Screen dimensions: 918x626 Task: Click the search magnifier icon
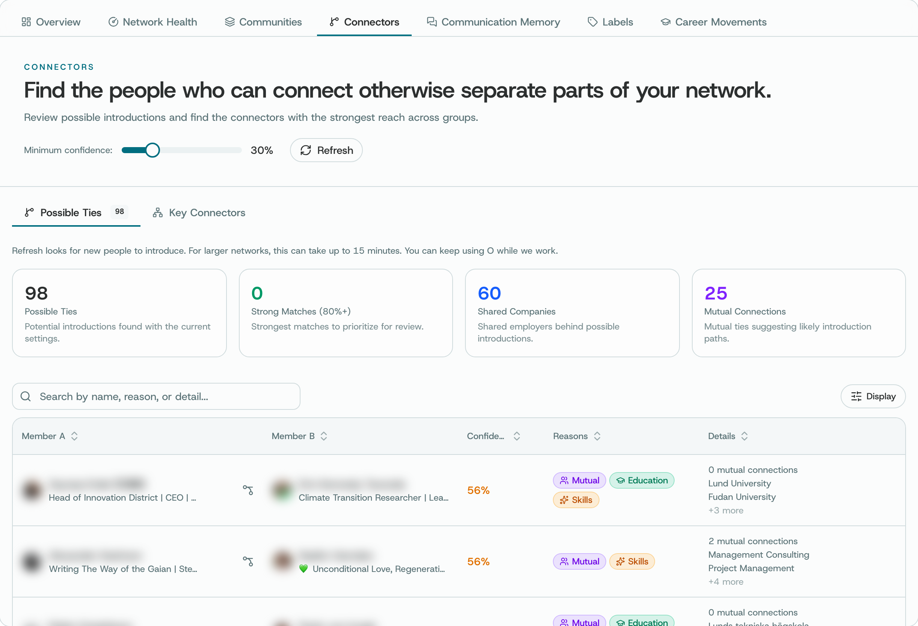(x=26, y=396)
